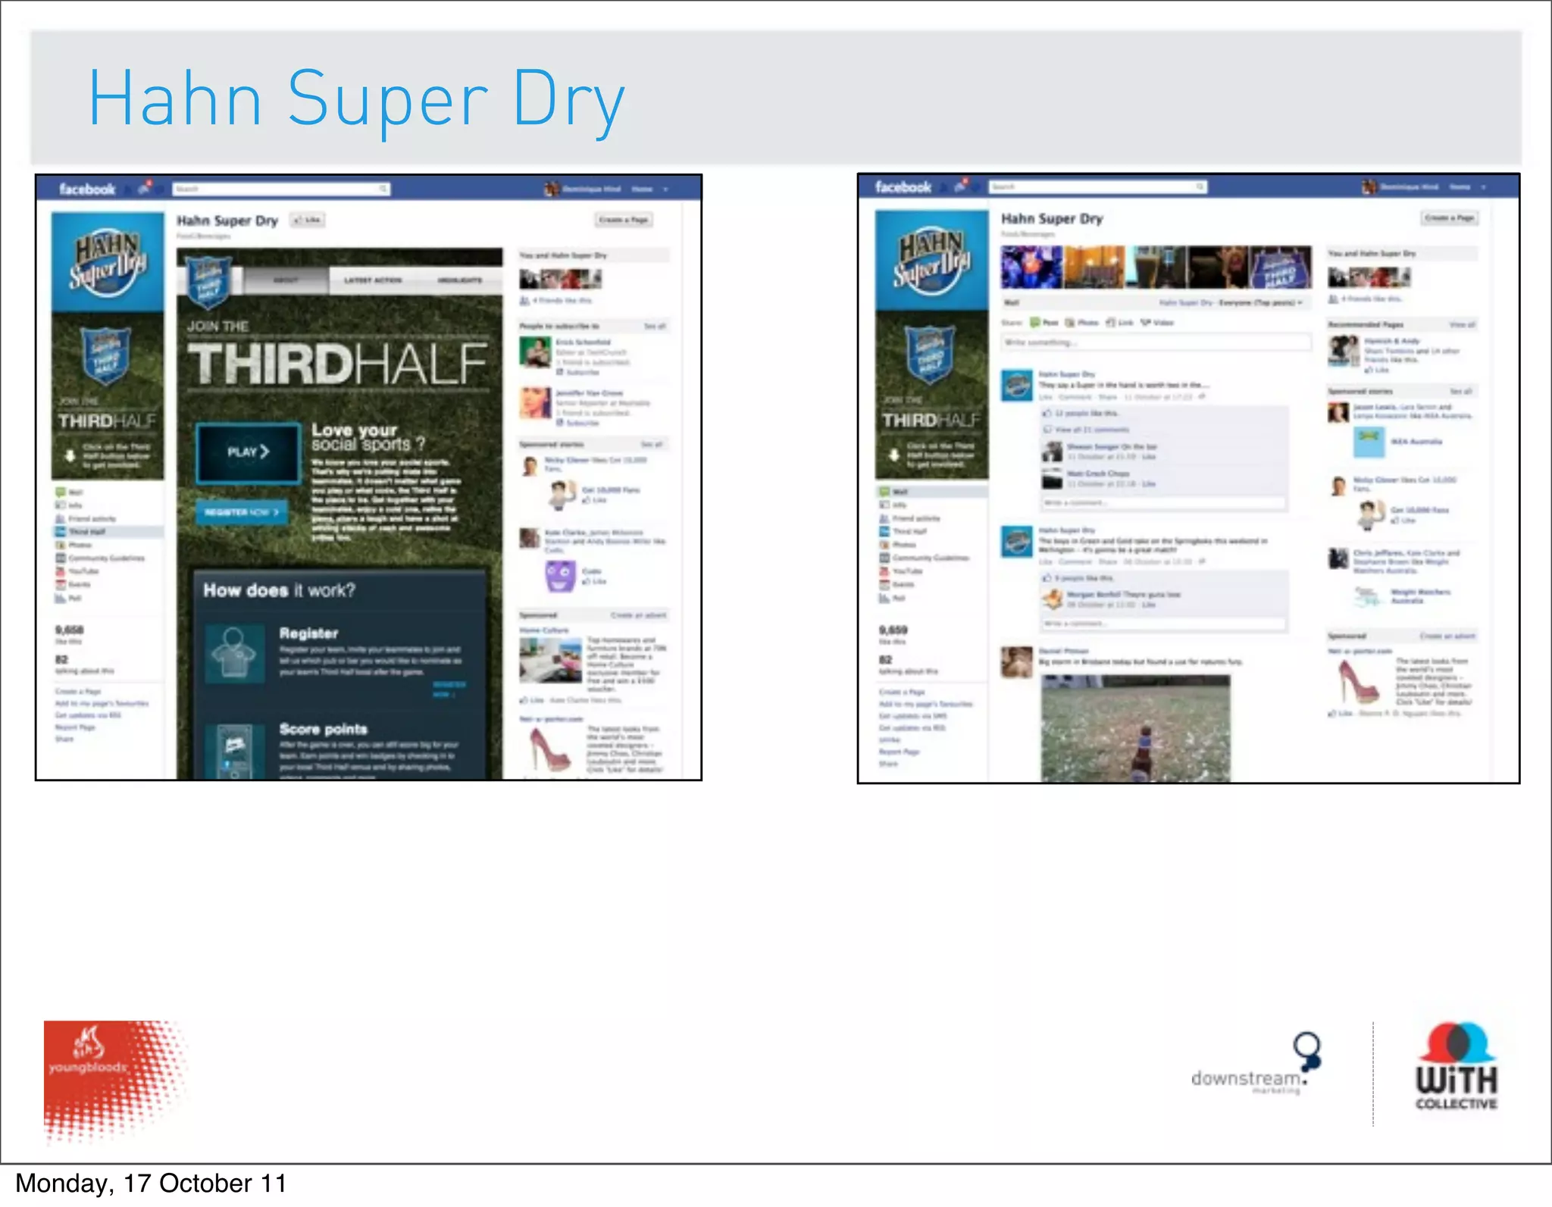This screenshot has width=1552, height=1207.
Task: Open account dropdown arrow in right screenshot header
Action: (x=1484, y=187)
